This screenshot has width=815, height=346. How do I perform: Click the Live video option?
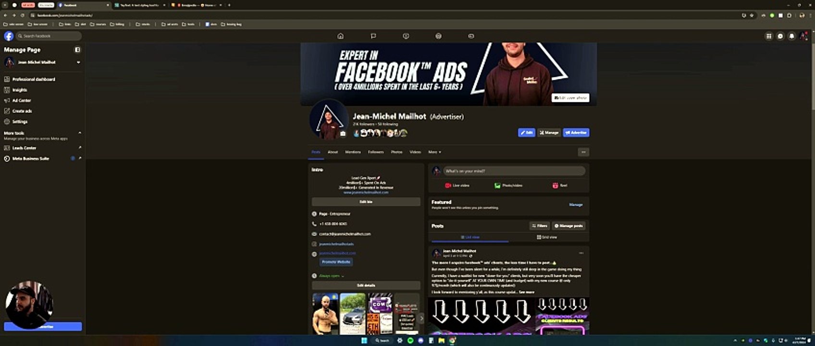457,185
